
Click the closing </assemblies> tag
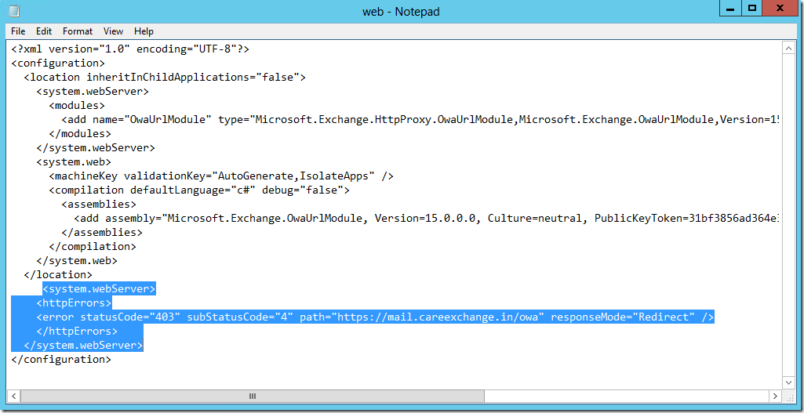[x=102, y=232]
